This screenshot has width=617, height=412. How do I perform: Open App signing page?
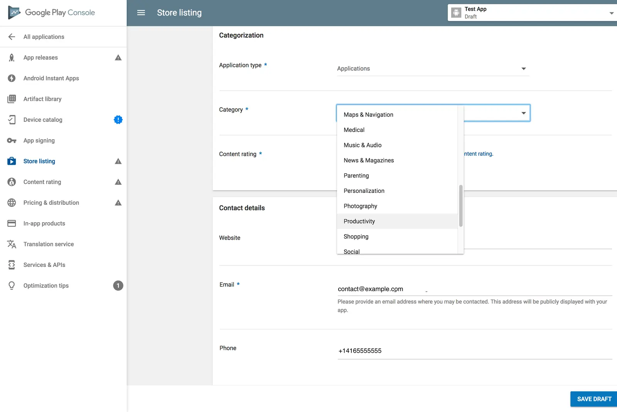point(39,140)
